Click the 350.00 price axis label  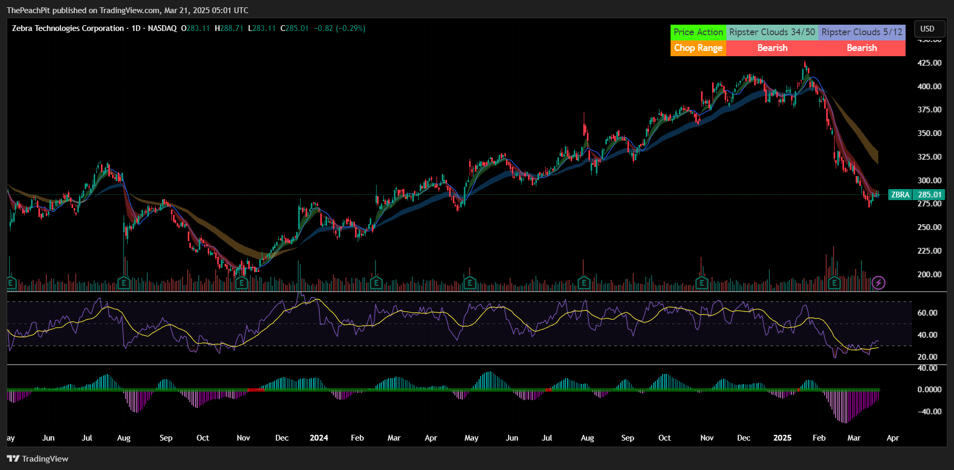click(x=929, y=133)
